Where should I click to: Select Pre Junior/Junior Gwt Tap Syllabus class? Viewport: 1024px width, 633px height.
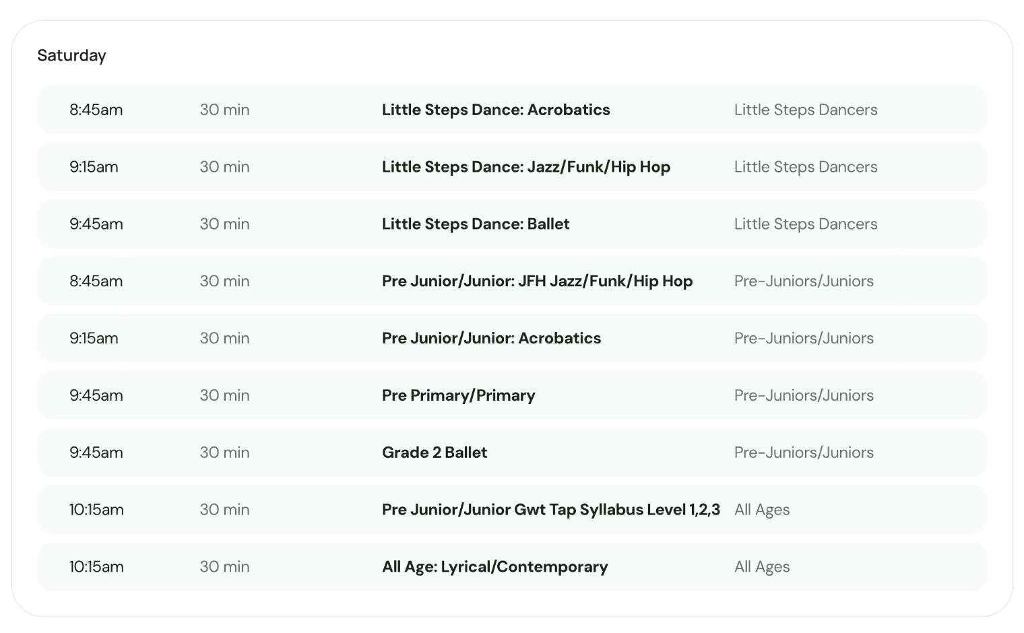point(550,510)
